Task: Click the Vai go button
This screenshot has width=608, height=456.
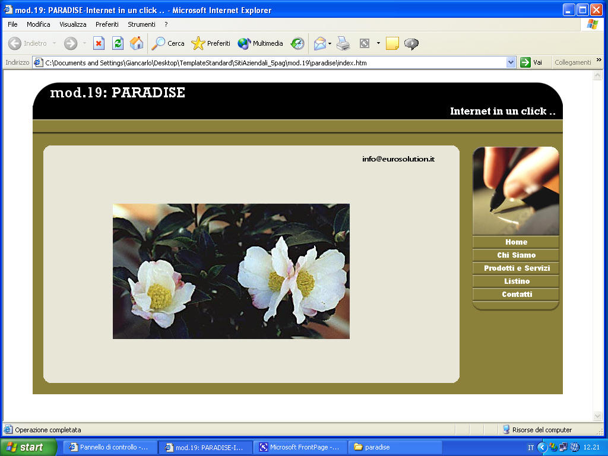Action: (x=531, y=62)
